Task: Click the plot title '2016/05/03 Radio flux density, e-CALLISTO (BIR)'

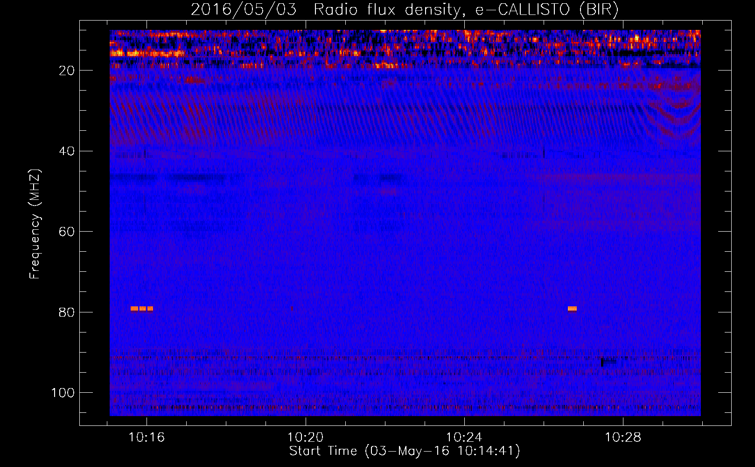Action: coord(405,10)
